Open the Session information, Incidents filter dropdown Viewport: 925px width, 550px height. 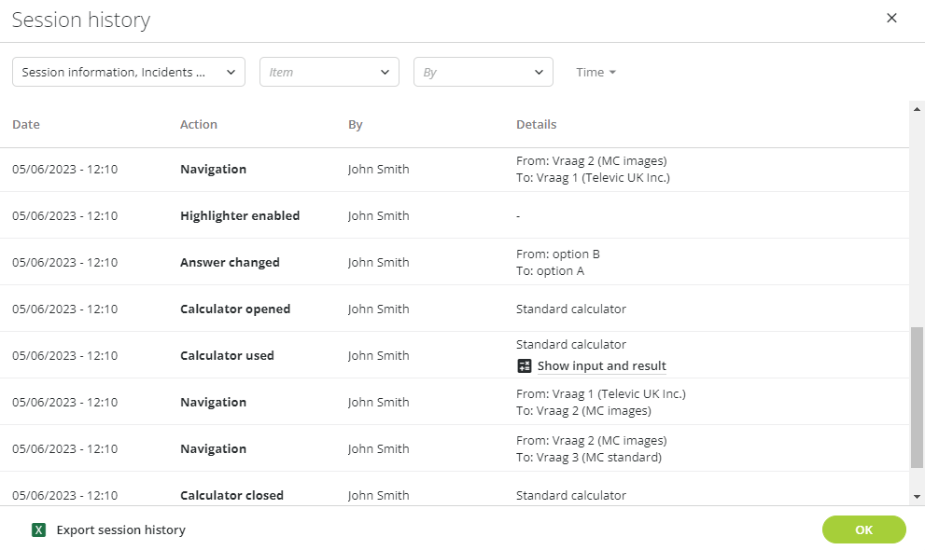[129, 72]
